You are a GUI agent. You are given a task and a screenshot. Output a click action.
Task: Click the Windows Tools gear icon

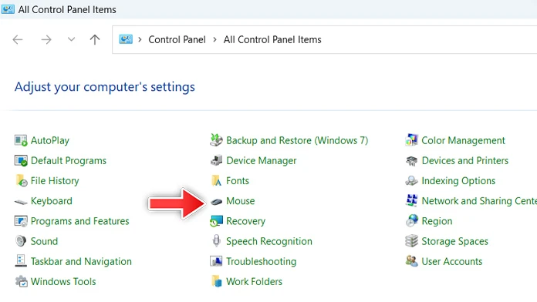(x=22, y=281)
